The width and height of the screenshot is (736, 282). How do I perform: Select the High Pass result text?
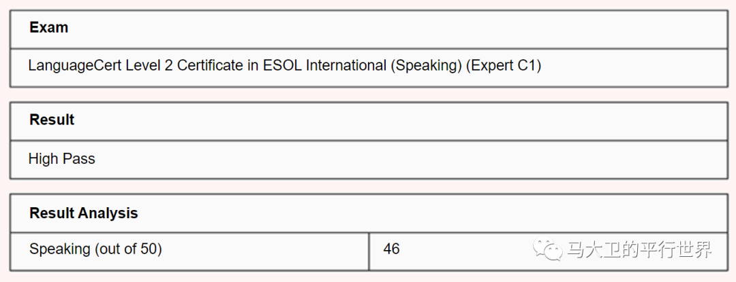coord(62,159)
